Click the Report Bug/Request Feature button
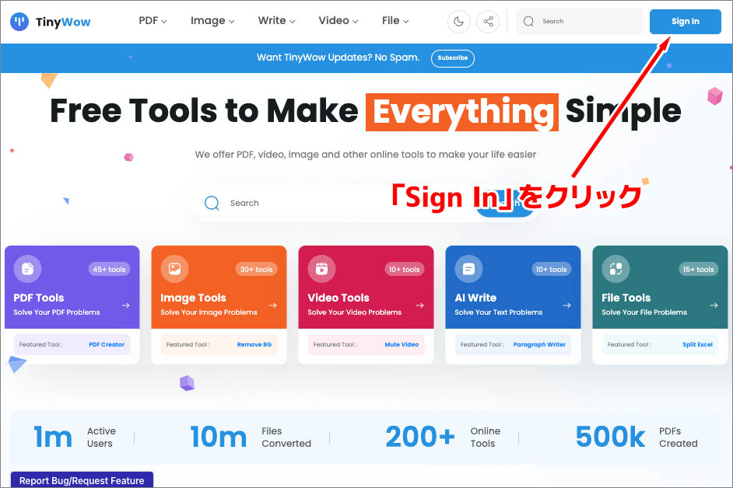 (81, 480)
